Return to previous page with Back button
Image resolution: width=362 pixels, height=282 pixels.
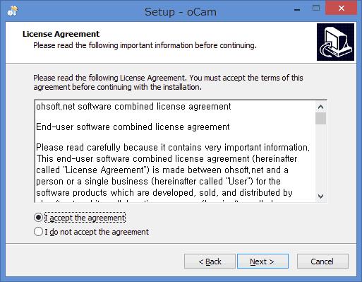(x=210, y=262)
